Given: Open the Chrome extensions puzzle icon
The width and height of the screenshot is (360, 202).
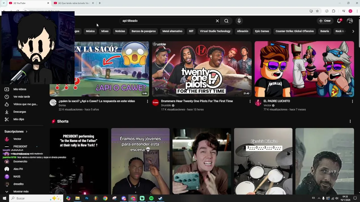Looking at the screenshot, I should coord(334,11).
